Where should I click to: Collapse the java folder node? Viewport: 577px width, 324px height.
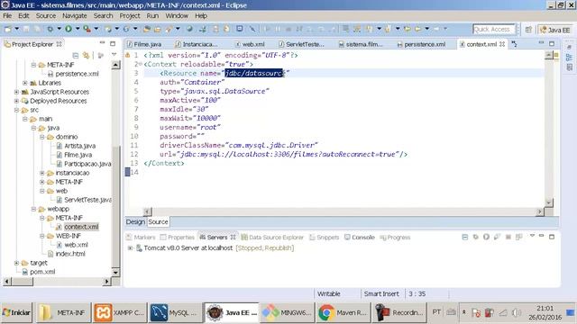(x=33, y=128)
